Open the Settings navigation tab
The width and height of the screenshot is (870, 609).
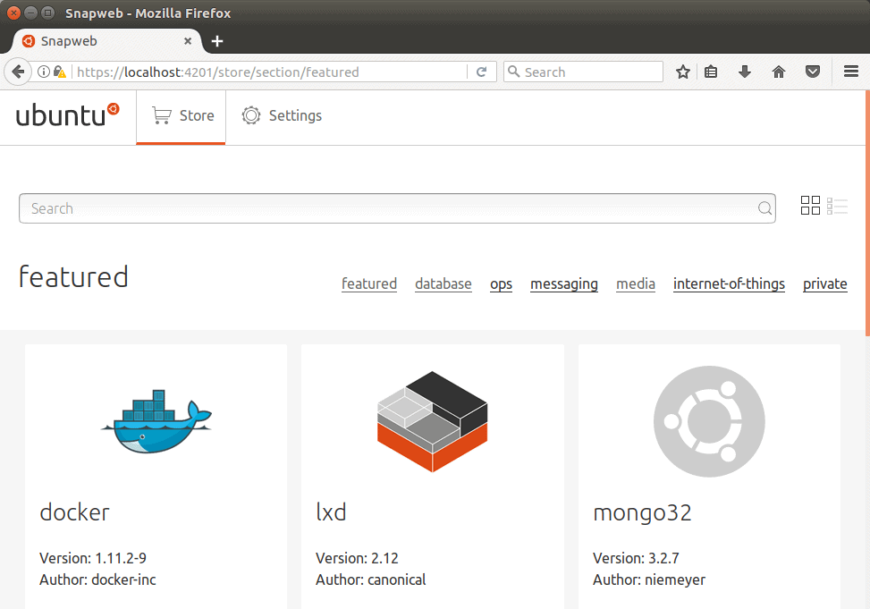pos(282,116)
